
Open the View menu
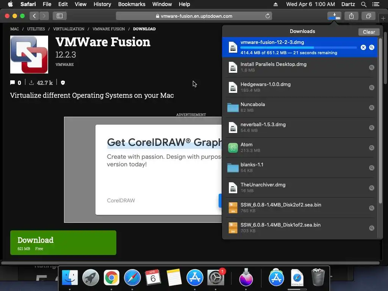click(80, 4)
